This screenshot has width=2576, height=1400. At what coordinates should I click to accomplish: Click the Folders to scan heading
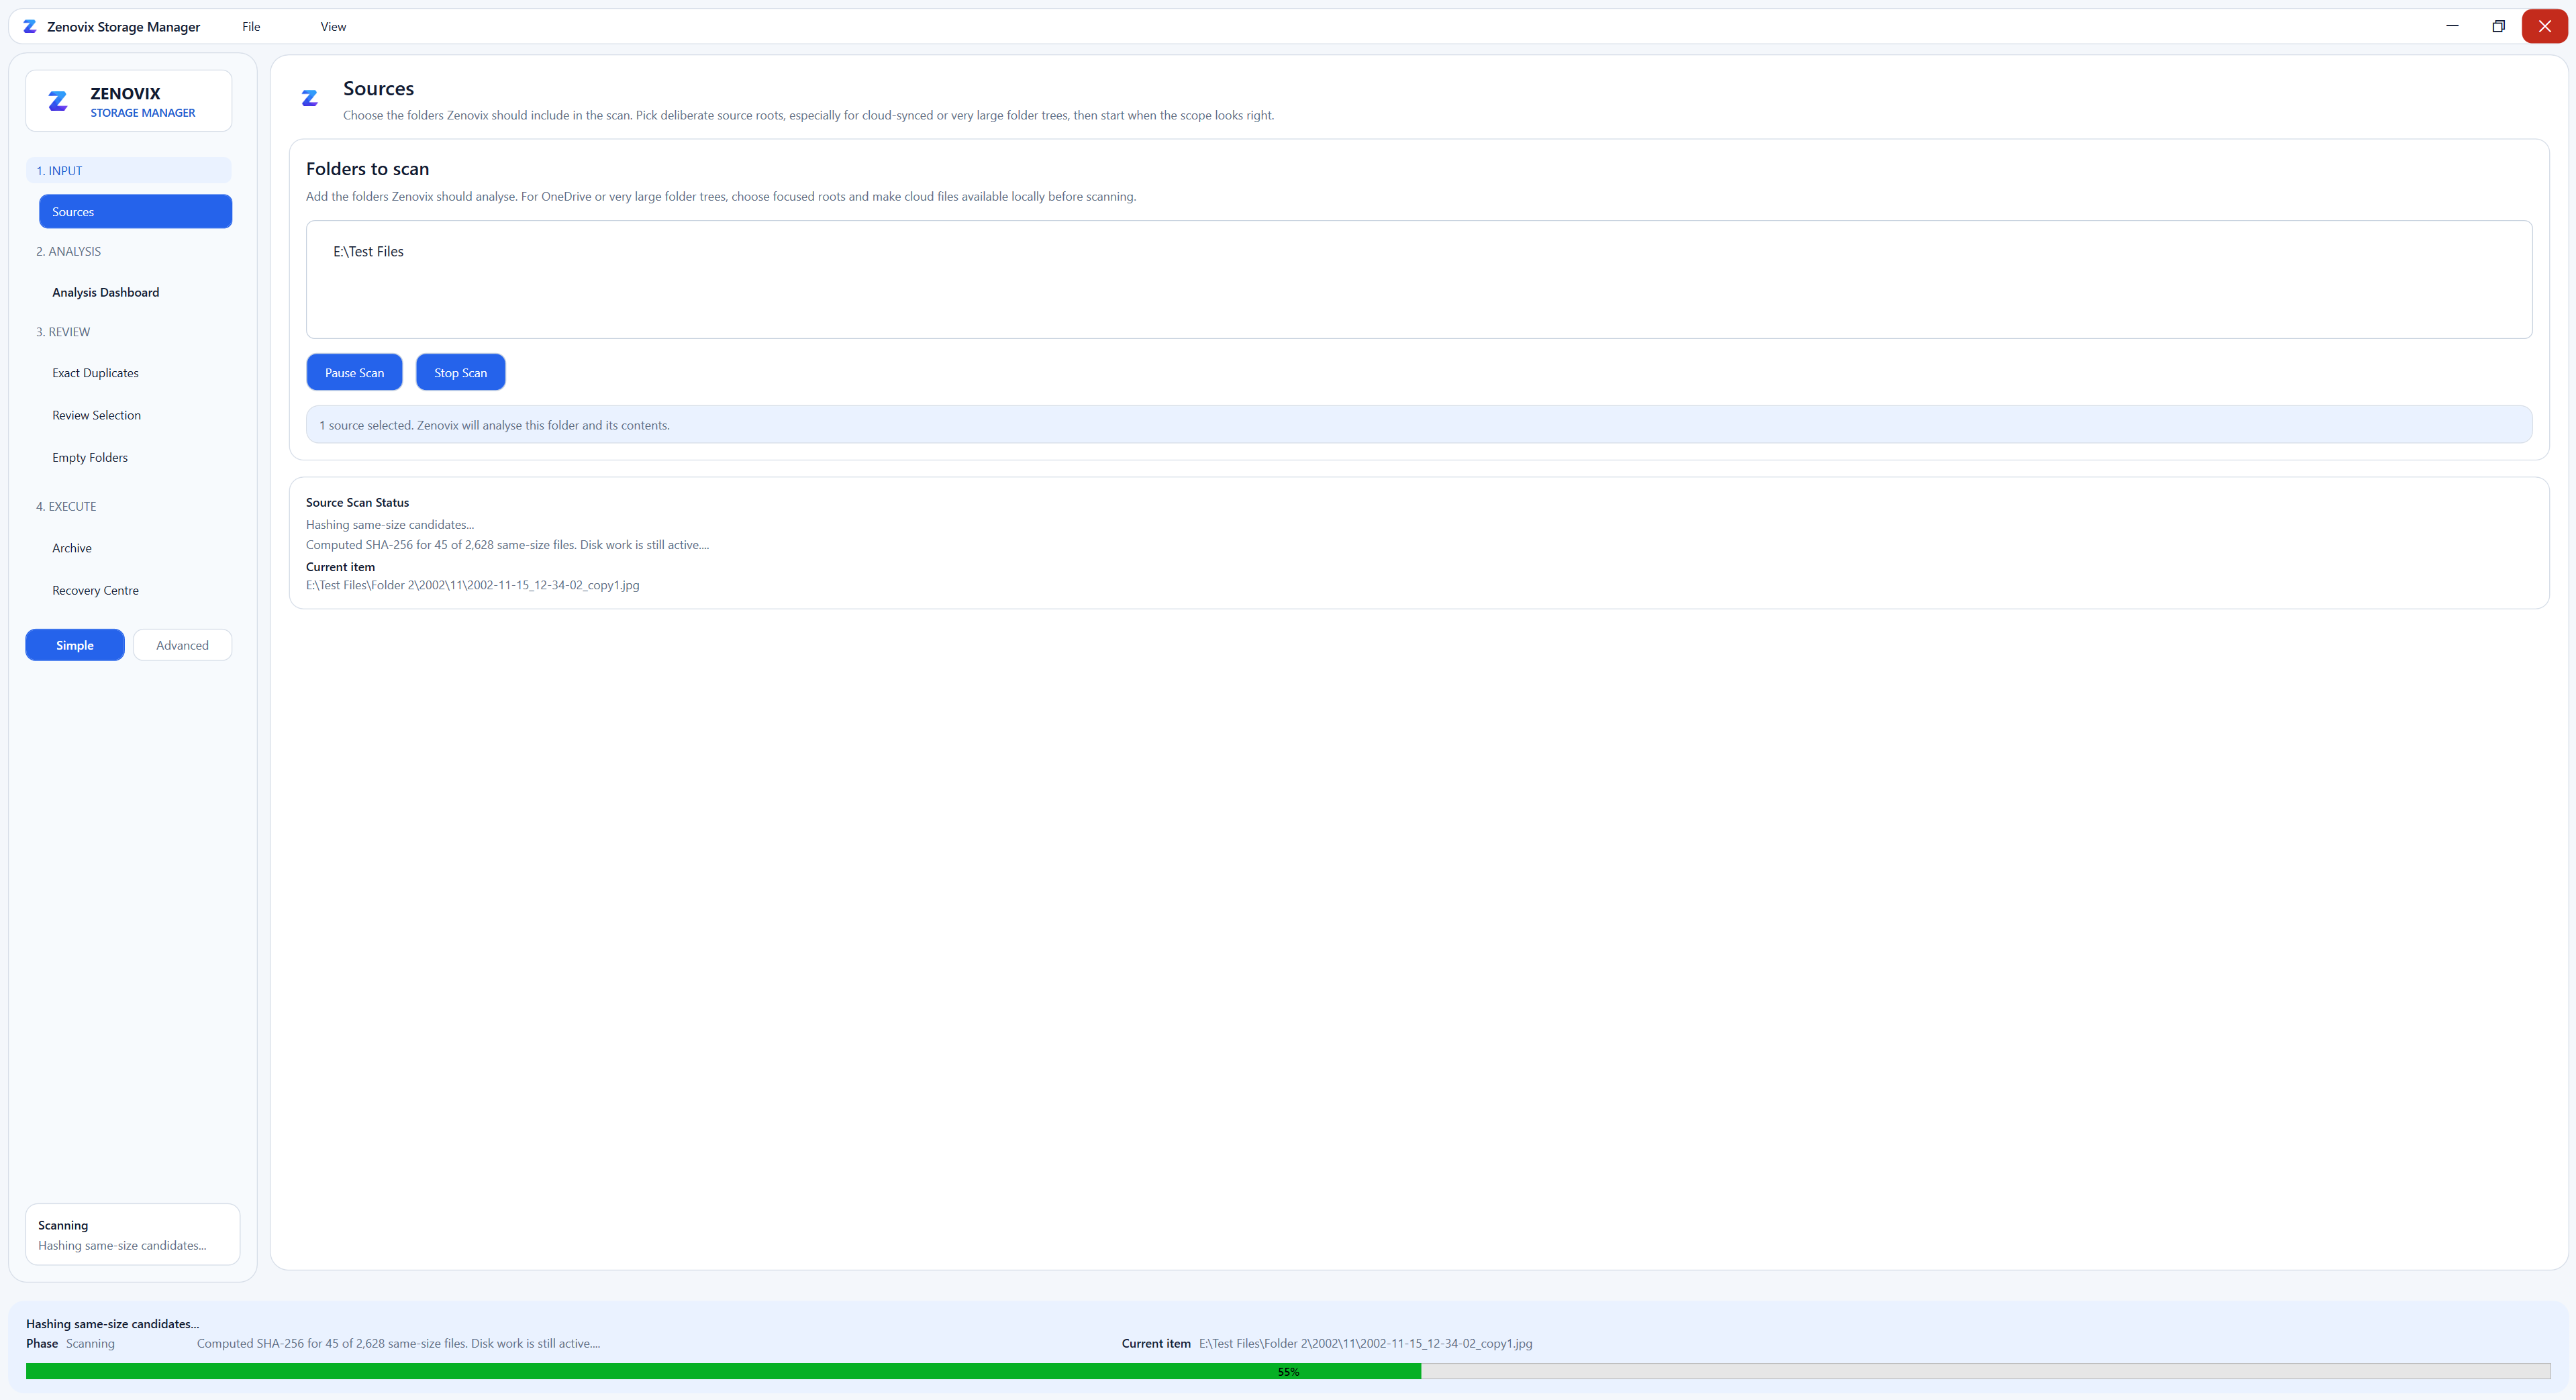pos(368,169)
